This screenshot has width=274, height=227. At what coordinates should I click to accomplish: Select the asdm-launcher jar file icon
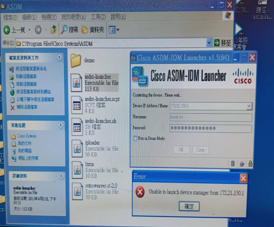click(x=76, y=83)
